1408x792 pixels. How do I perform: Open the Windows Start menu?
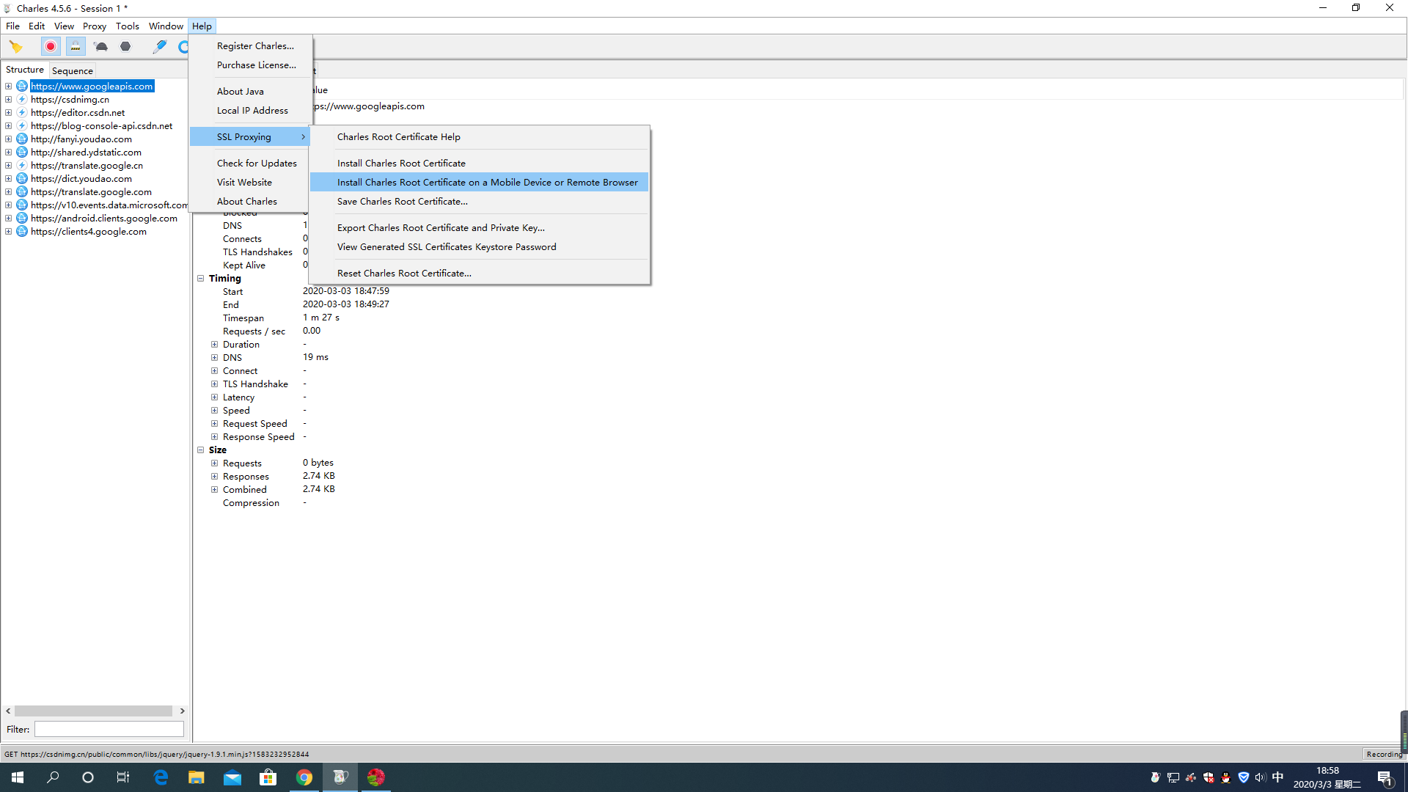(x=18, y=777)
